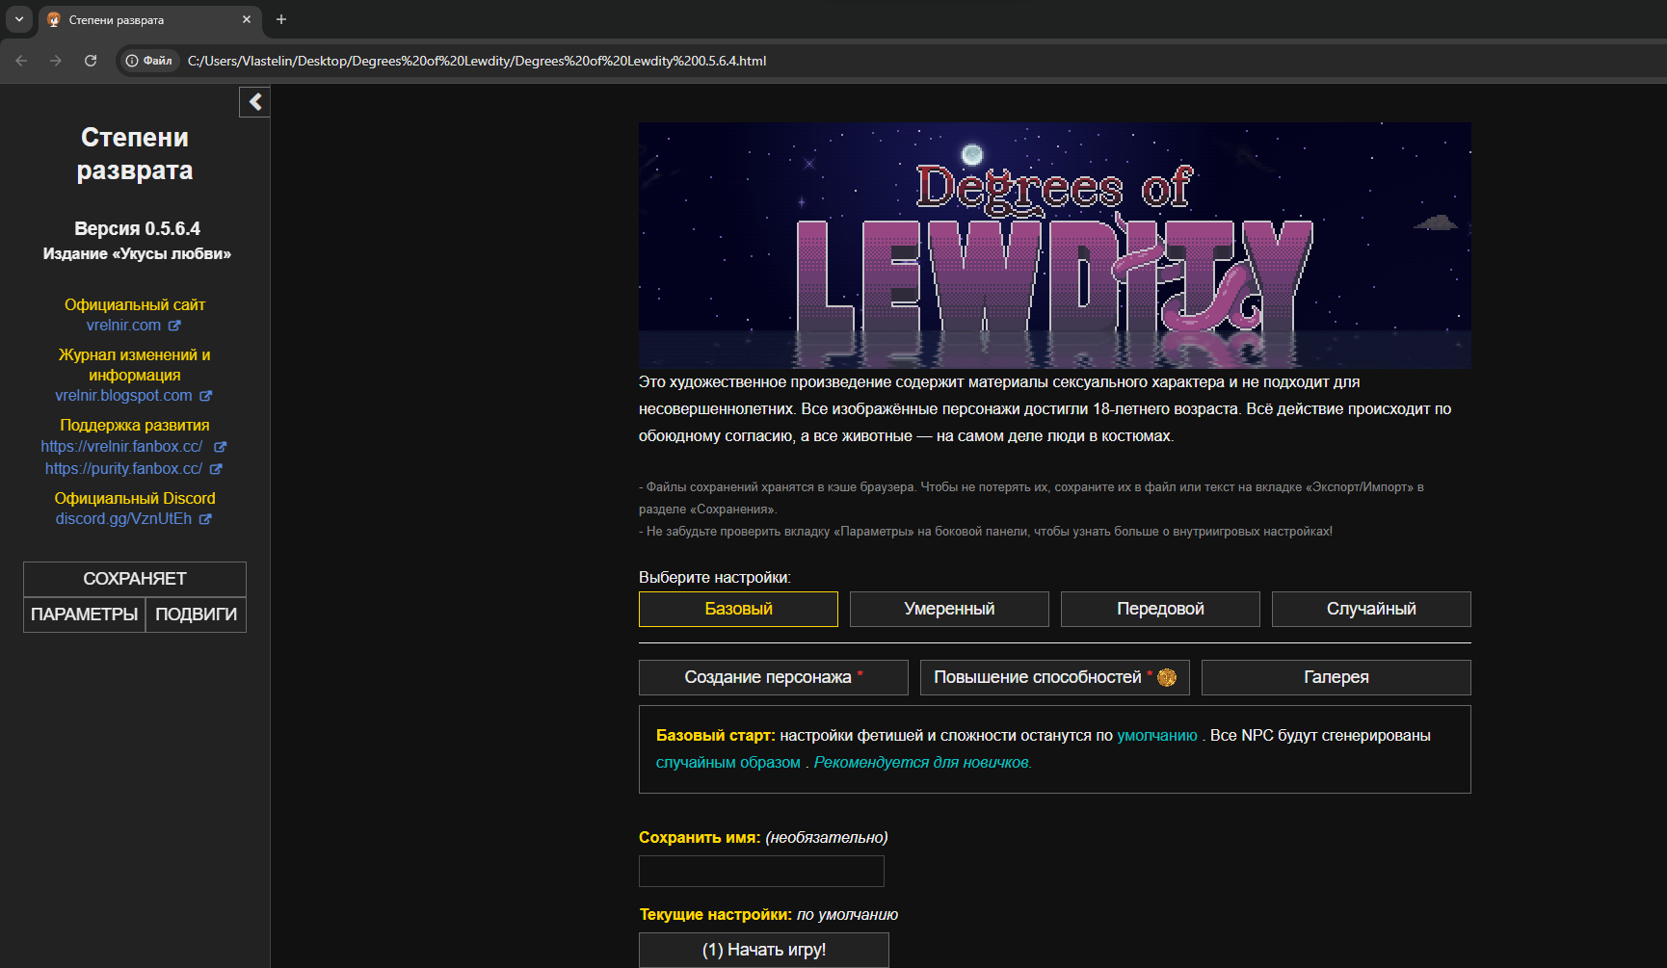Select the Умеренный settings preset
Screen dimensions: 1667x968
click(949, 609)
